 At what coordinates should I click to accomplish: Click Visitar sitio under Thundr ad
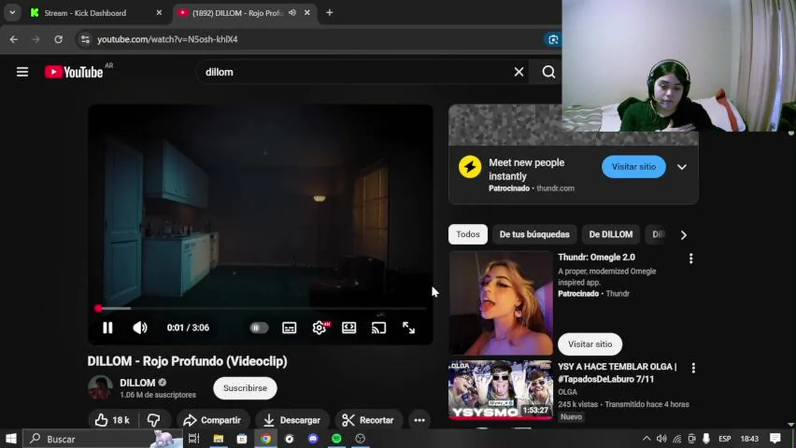(590, 344)
